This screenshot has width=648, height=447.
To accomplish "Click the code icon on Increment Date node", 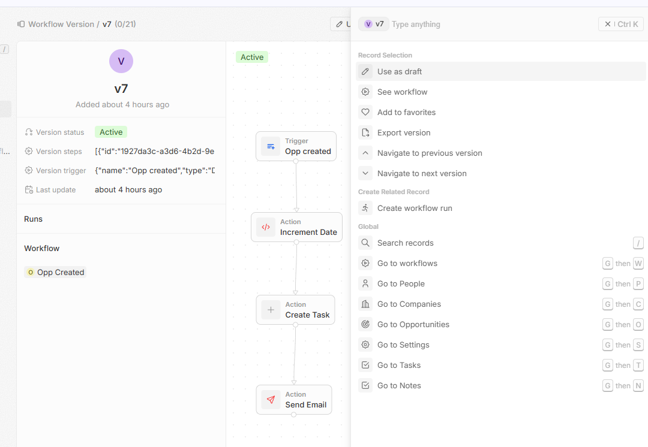I will 266,227.
